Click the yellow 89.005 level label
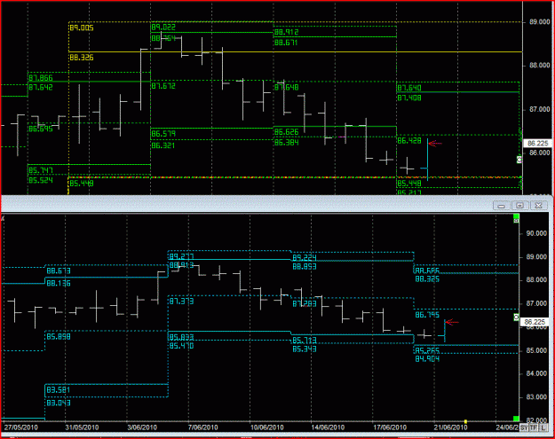 [82, 27]
